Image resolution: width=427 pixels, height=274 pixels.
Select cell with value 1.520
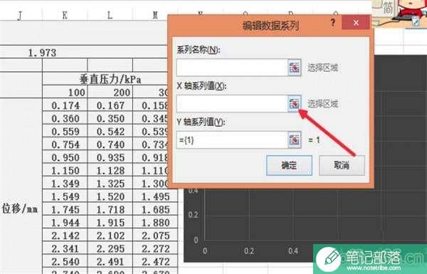(110, 196)
